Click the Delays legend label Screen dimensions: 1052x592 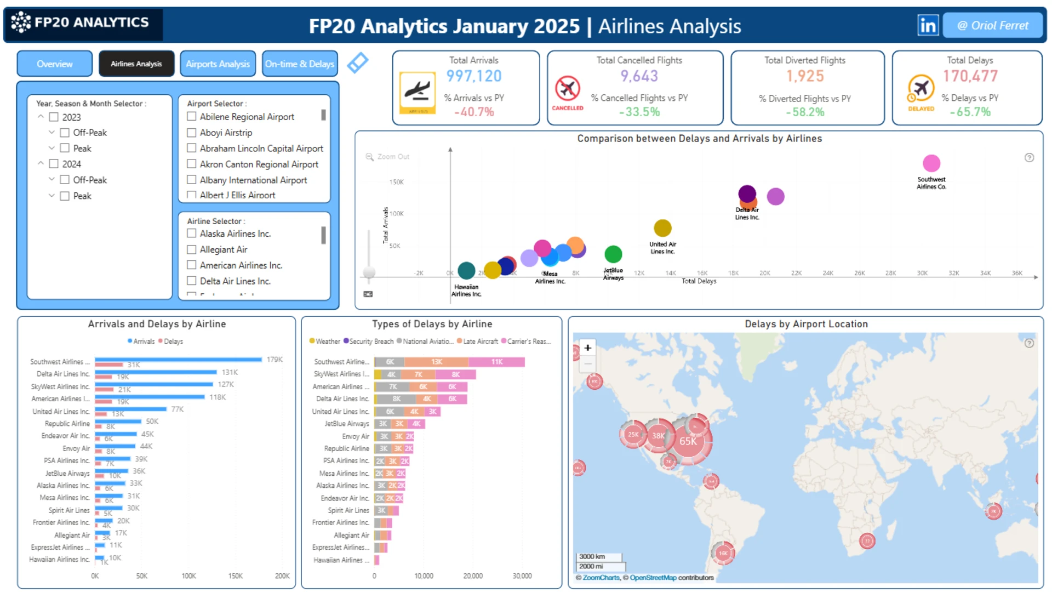[174, 341]
